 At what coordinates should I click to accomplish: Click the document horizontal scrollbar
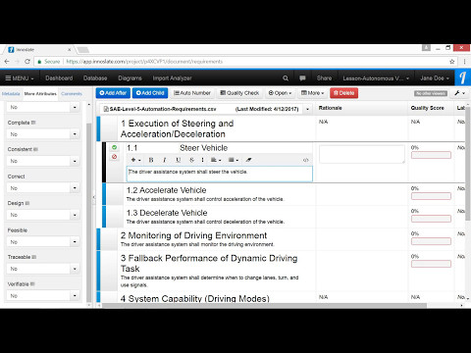(x=264, y=306)
